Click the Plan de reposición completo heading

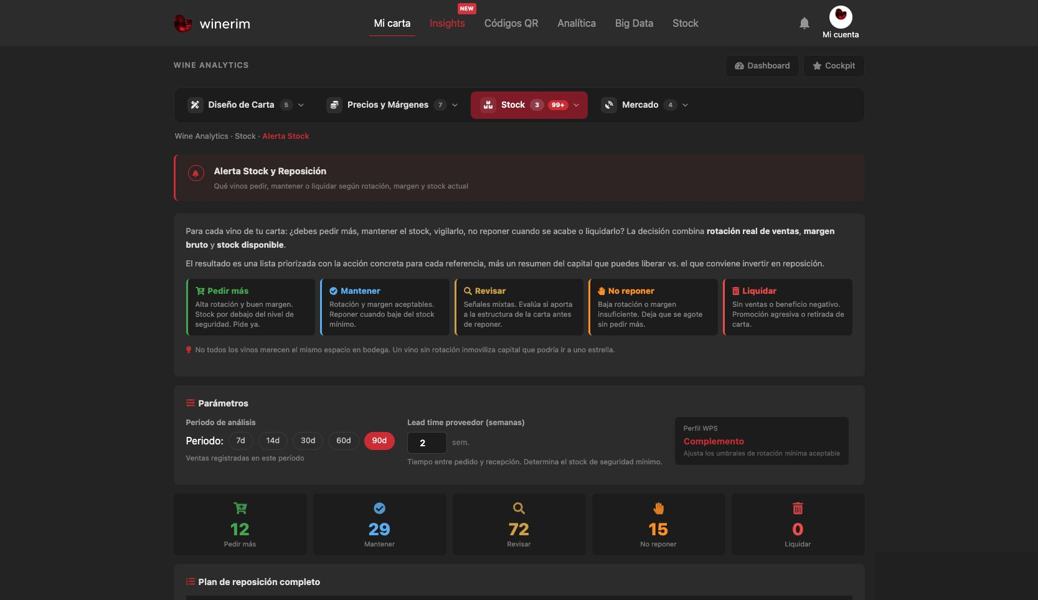coord(259,582)
